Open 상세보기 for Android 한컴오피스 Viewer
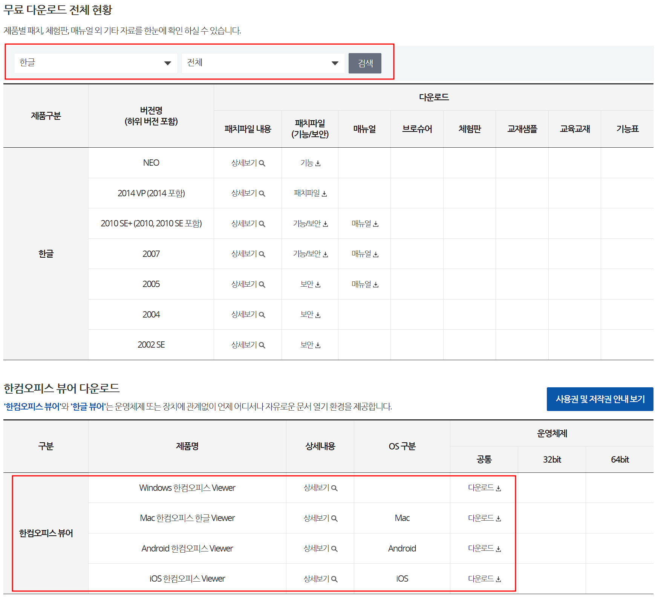The height and width of the screenshot is (599, 655). coord(320,549)
